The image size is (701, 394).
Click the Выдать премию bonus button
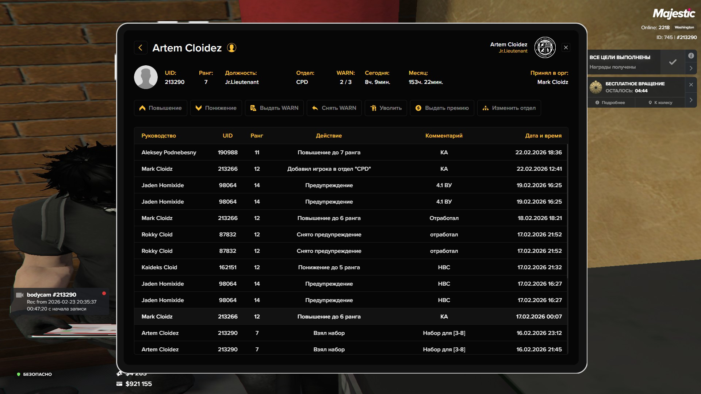(442, 108)
